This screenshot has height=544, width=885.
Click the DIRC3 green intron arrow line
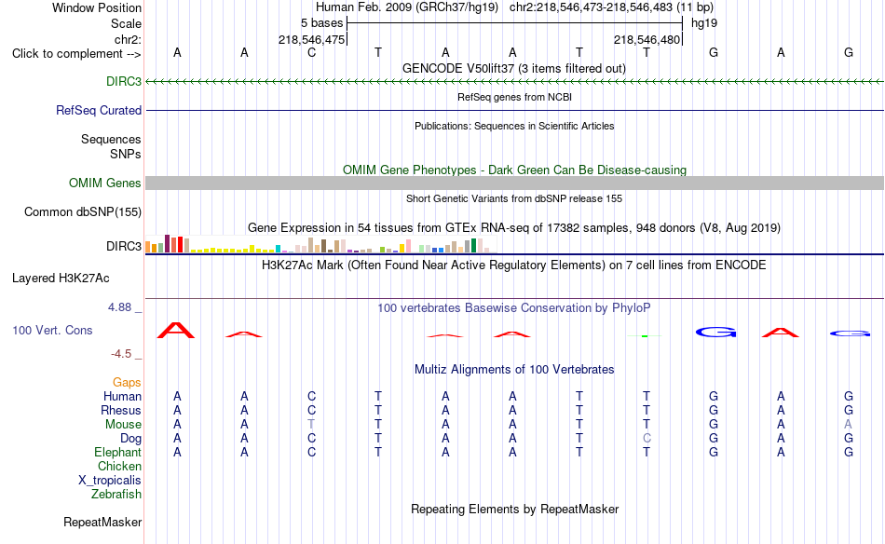pyautogui.click(x=514, y=82)
